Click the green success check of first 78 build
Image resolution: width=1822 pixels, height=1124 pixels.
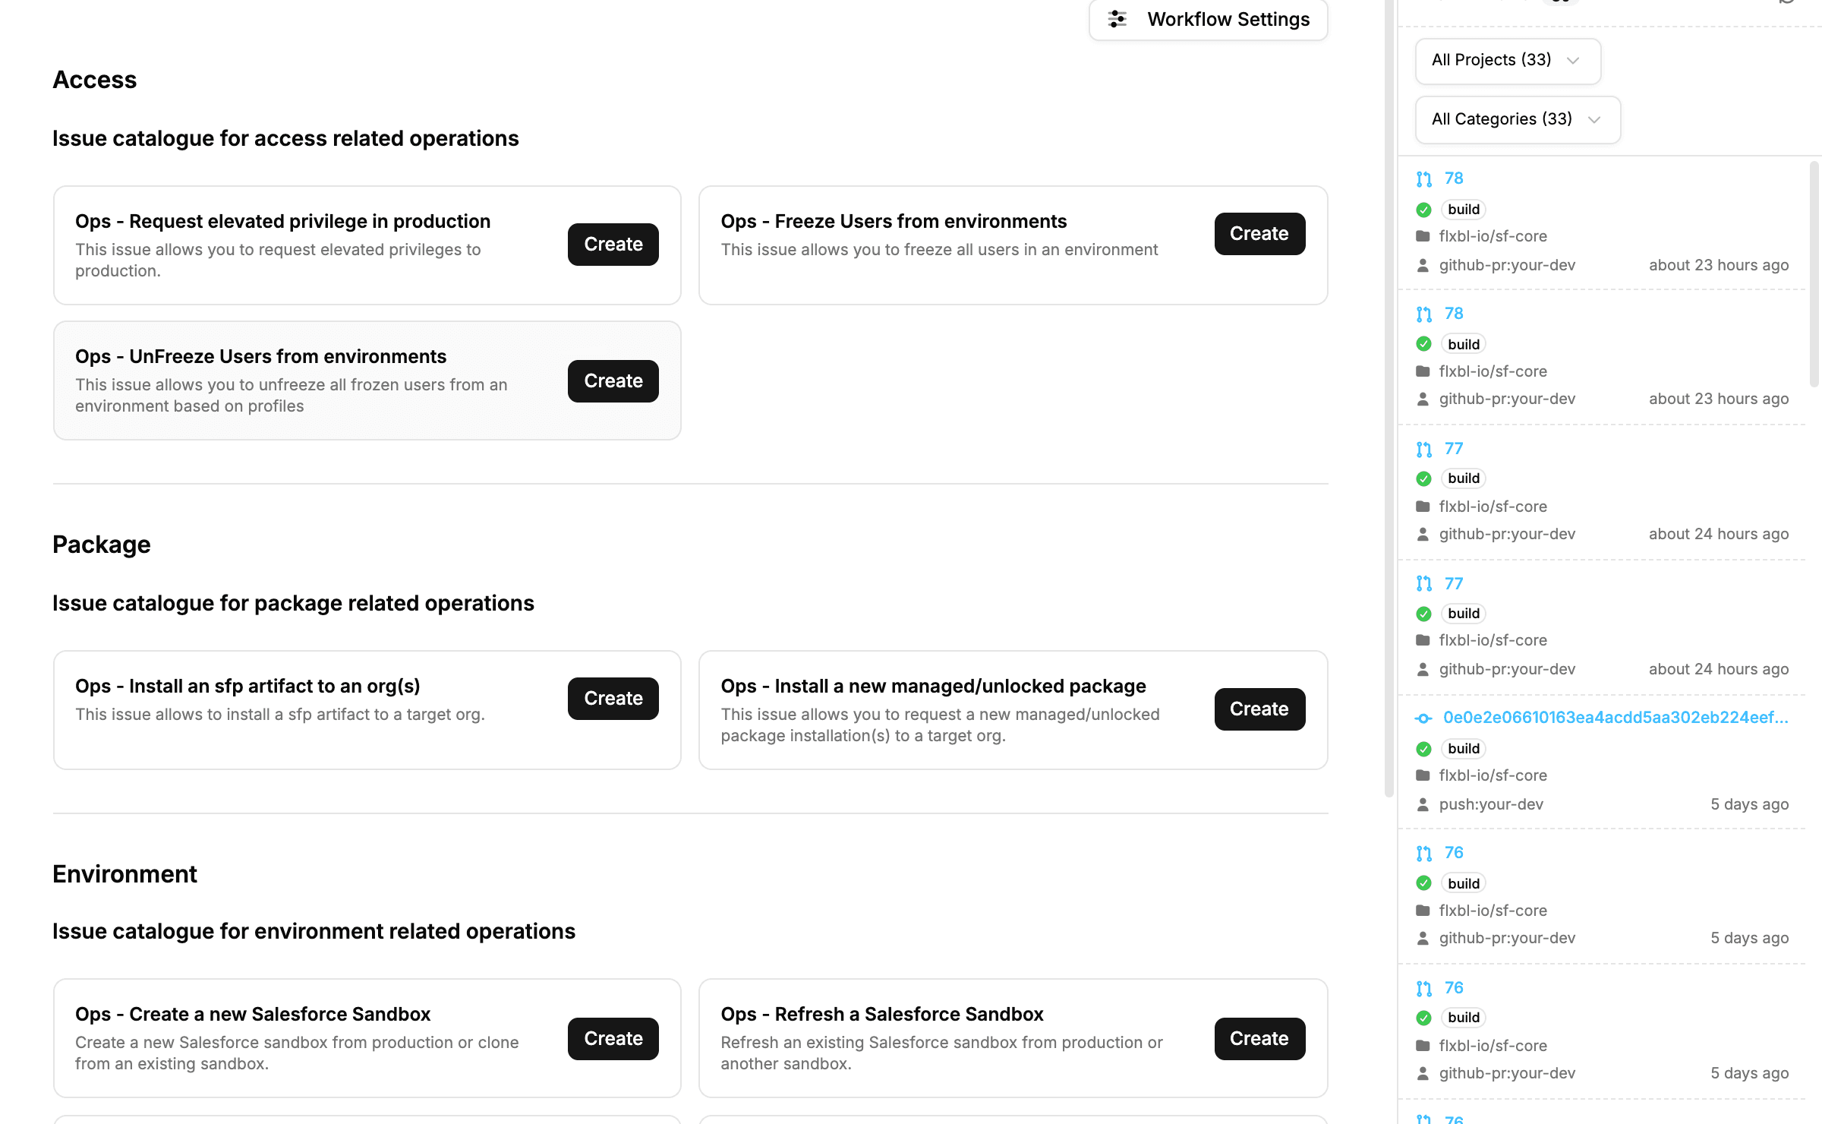pos(1423,210)
